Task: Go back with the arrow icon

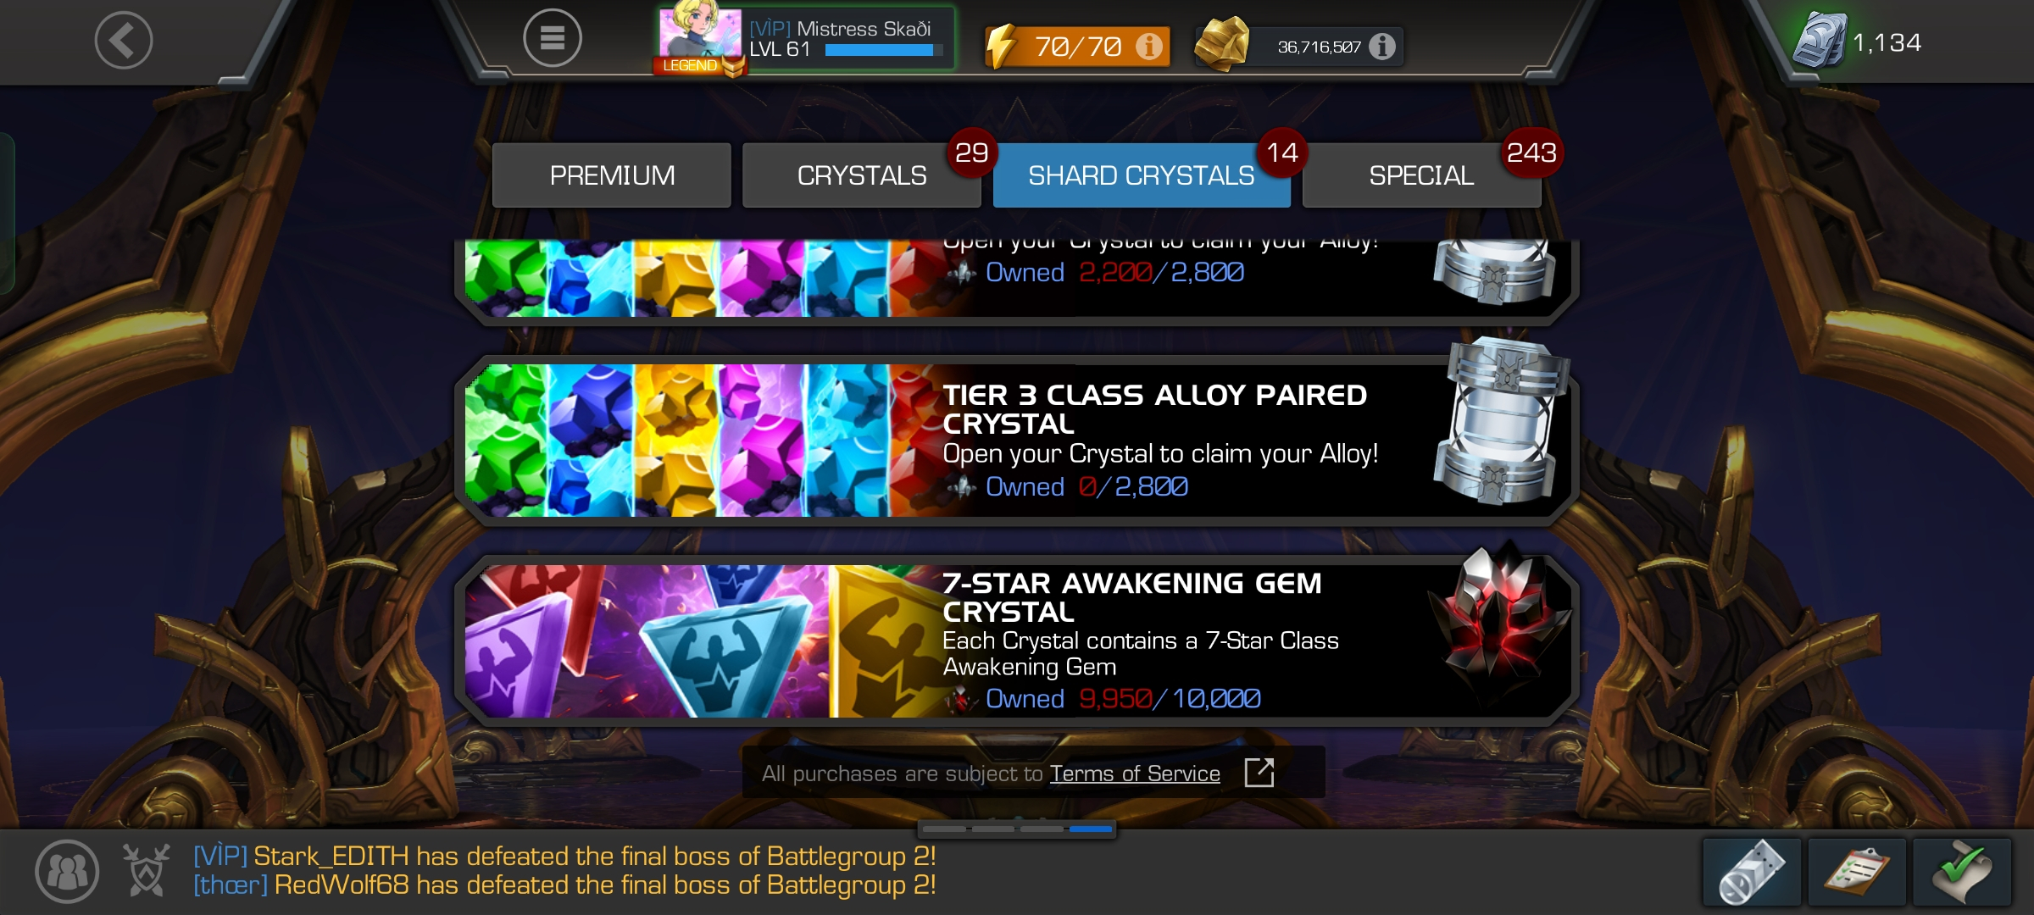Action: 124,40
